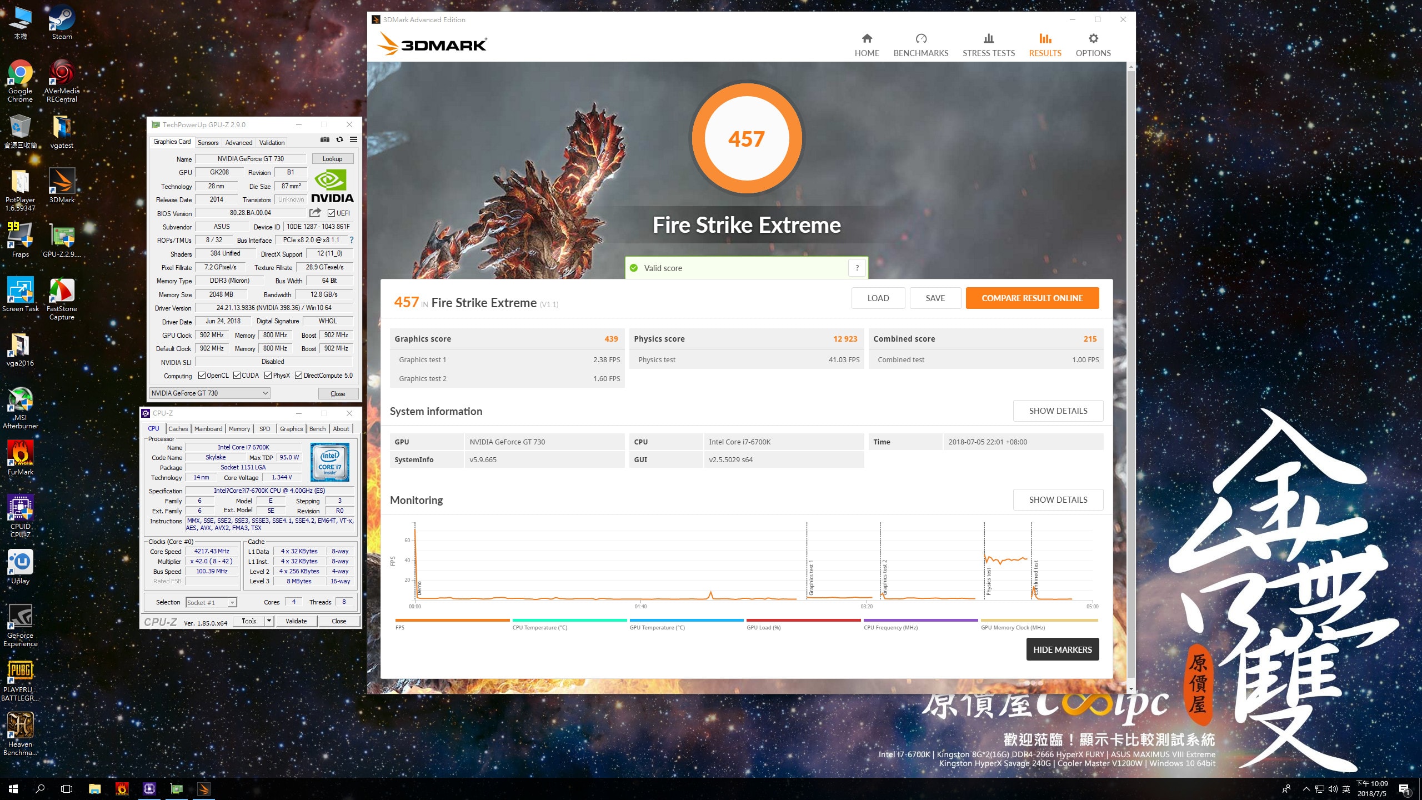The height and width of the screenshot is (800, 1422).
Task: Toggle OpenCL checkbox in GPU-Z
Action: pyautogui.click(x=202, y=376)
